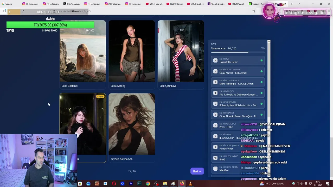Open summary item Hande Yener

238,147
